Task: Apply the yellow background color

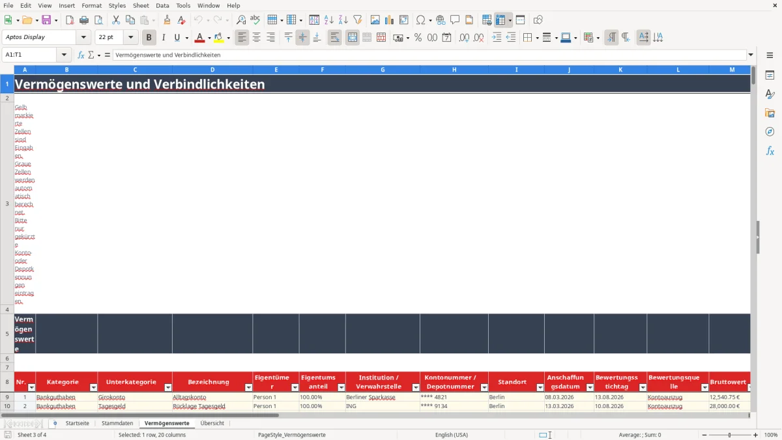Action: point(218,38)
